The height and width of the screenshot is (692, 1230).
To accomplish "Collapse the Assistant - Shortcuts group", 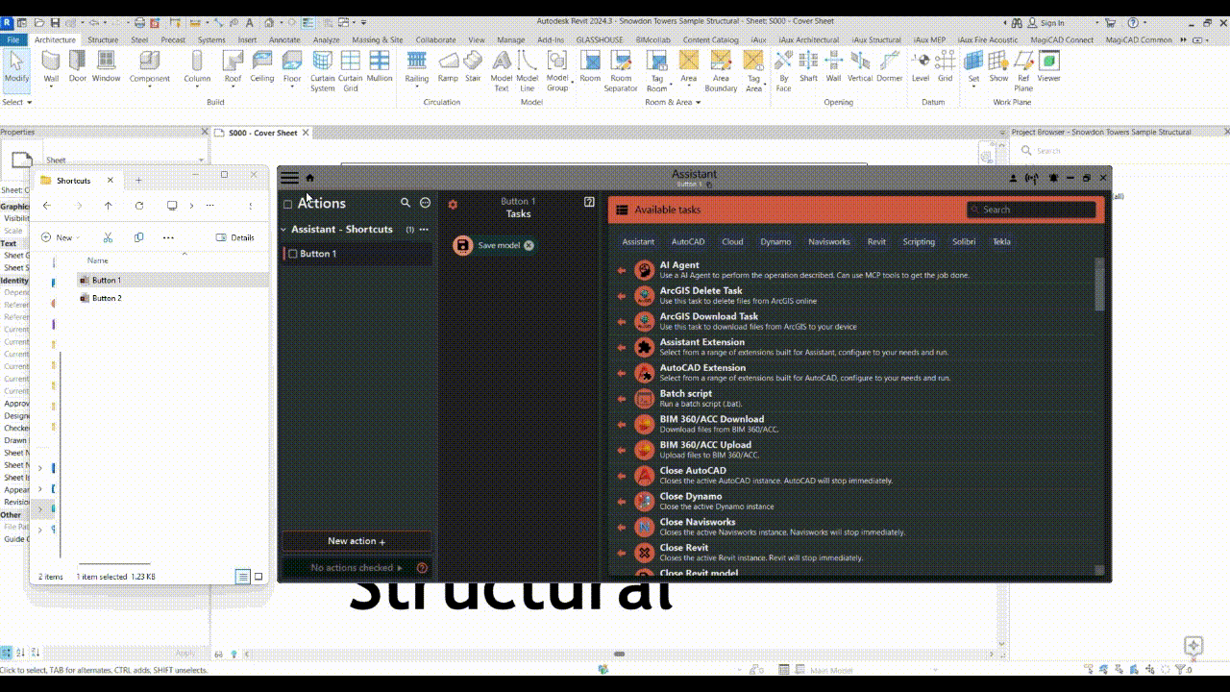I will [283, 230].
